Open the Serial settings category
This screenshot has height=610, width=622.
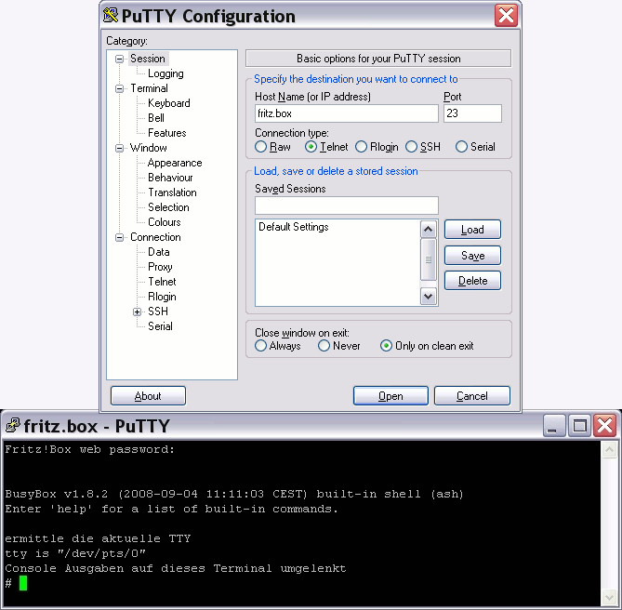(160, 326)
